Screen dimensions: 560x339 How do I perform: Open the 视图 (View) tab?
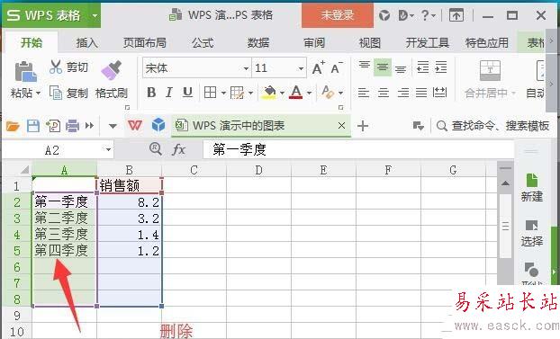pos(370,43)
